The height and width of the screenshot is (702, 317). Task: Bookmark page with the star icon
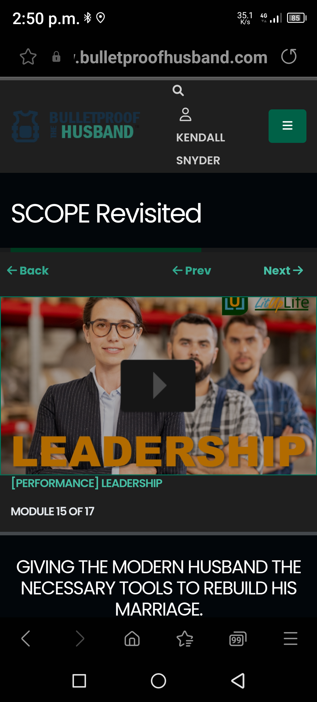(x=28, y=56)
